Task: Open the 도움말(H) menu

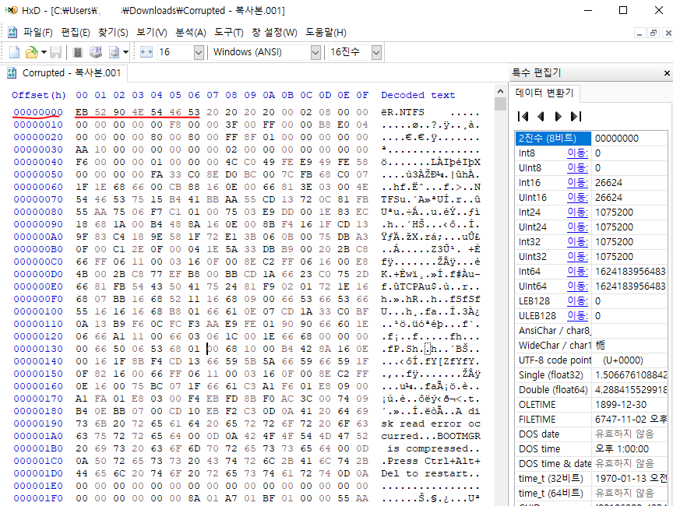Action: [x=326, y=32]
